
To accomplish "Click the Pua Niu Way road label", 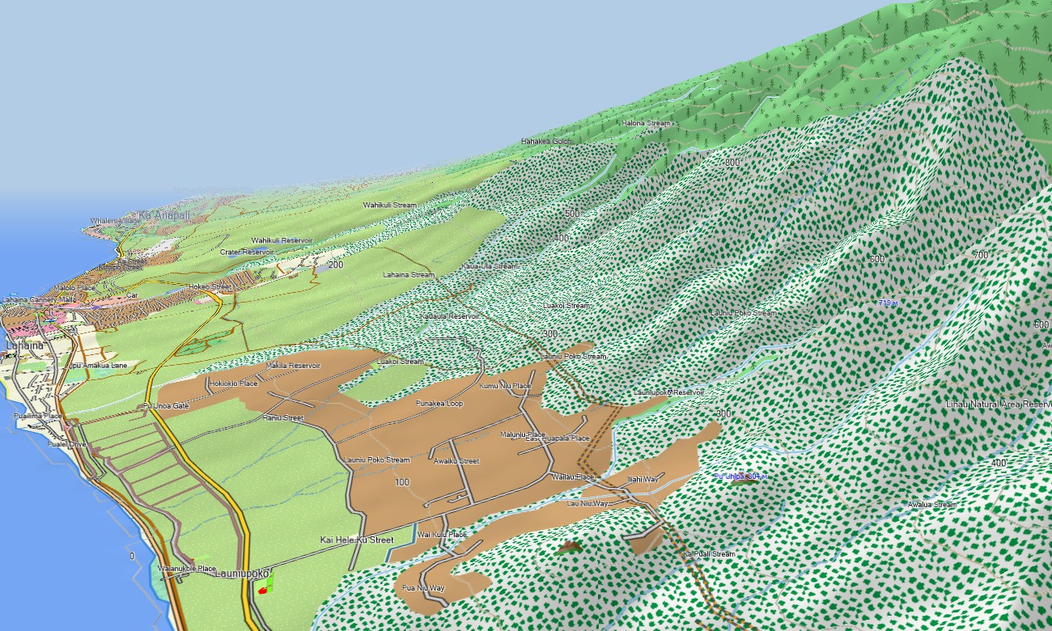I will click(424, 588).
